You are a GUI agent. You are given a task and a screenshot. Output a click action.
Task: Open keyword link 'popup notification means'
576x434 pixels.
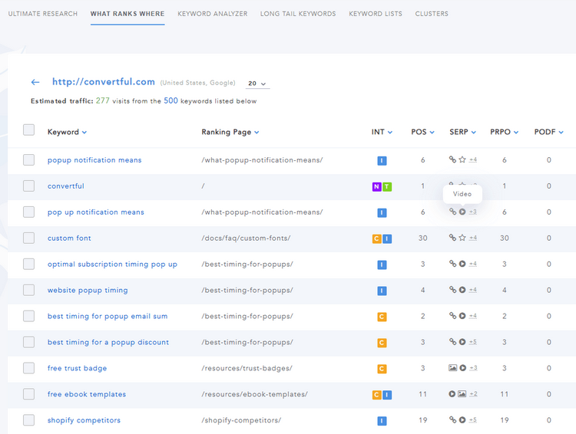click(94, 160)
